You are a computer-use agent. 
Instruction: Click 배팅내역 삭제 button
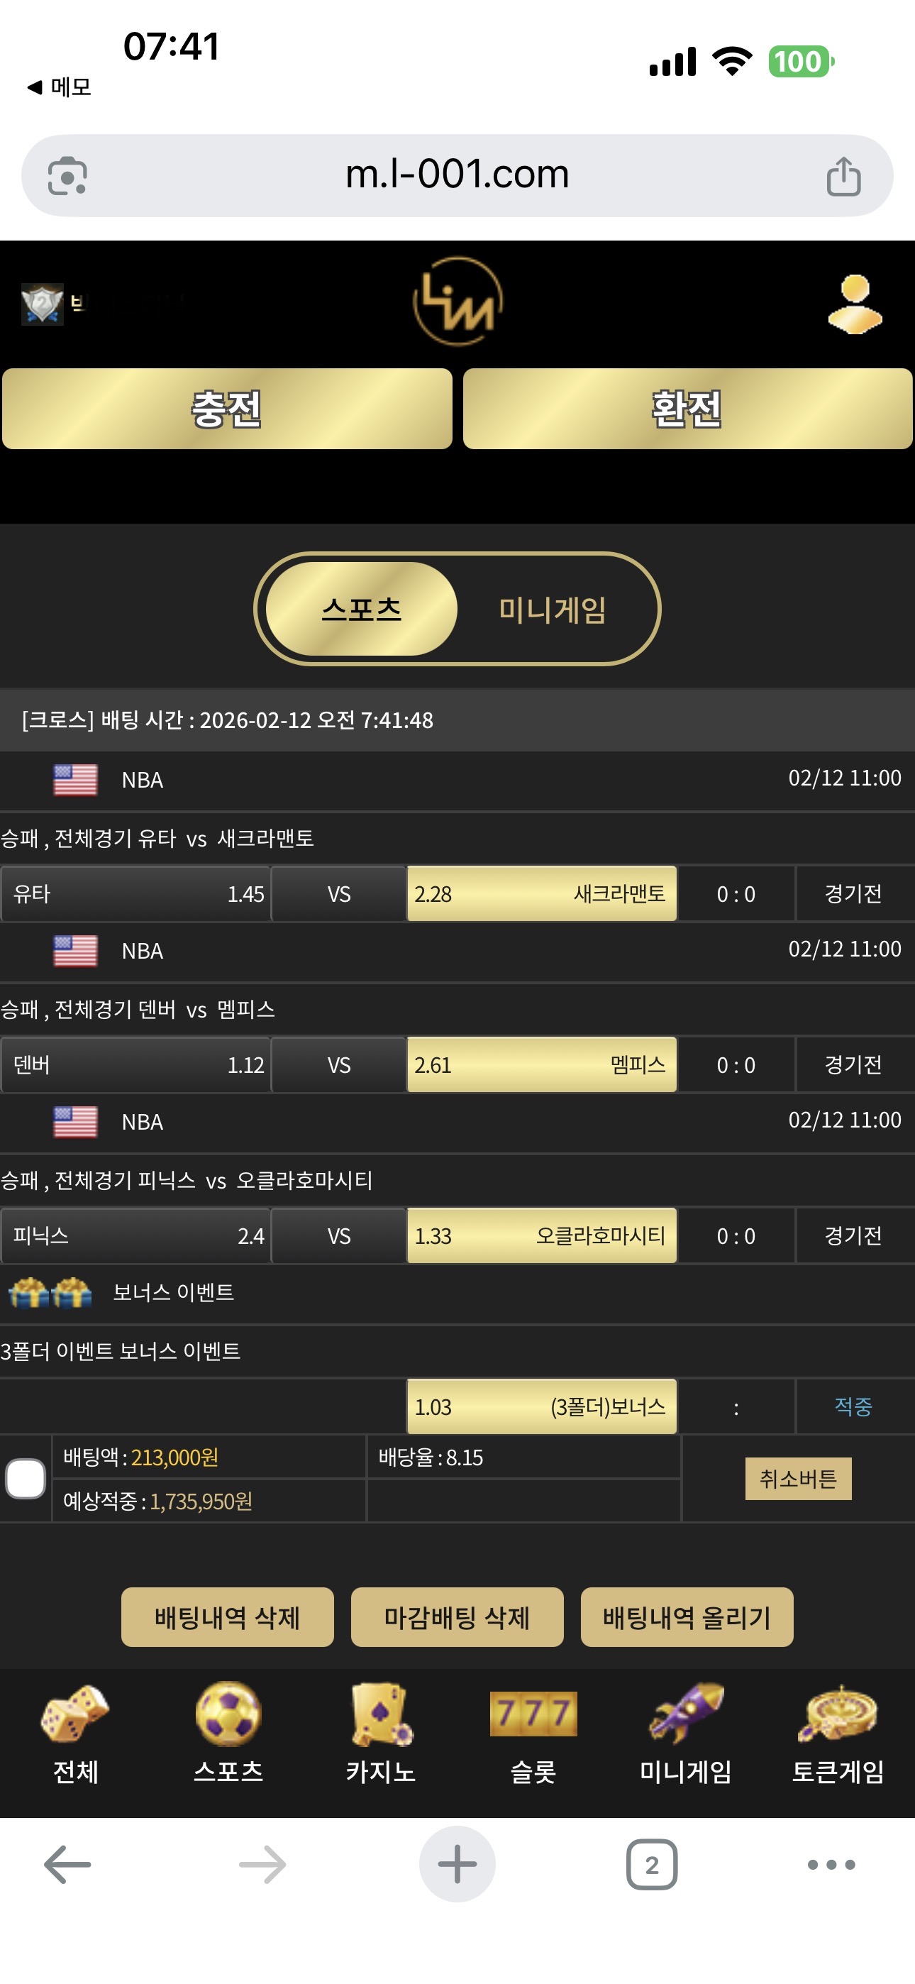227,1616
